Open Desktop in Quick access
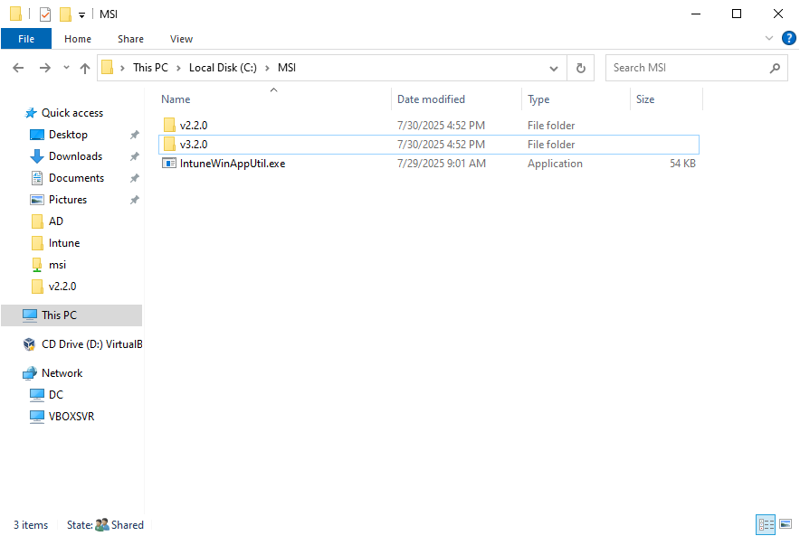The width and height of the screenshot is (800, 536). [69, 135]
